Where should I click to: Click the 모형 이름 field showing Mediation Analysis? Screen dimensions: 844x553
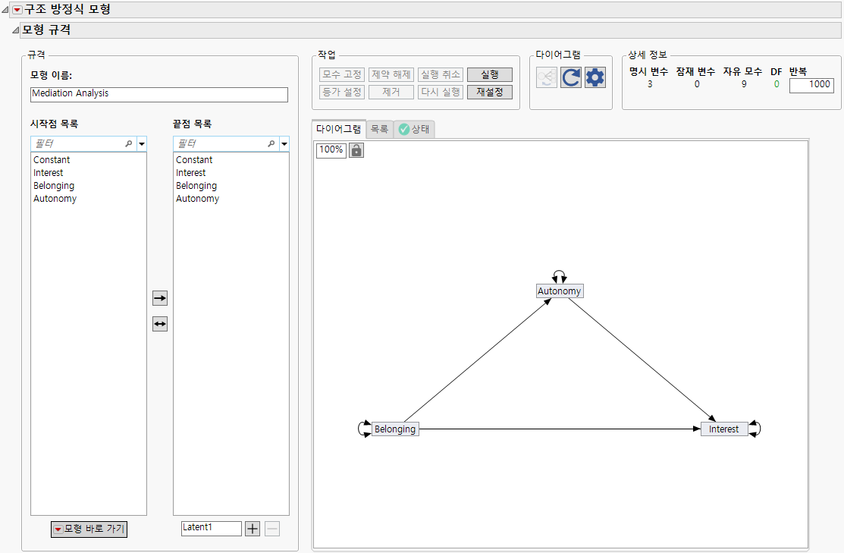tap(158, 95)
